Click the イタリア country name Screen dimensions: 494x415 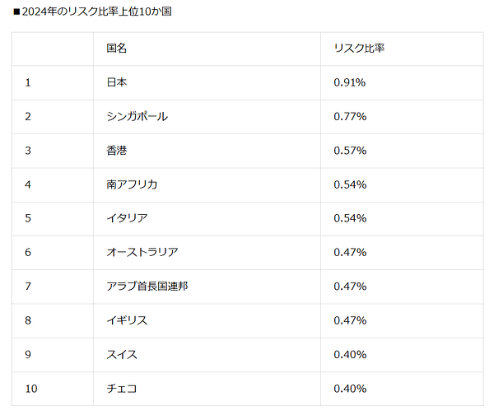127,218
